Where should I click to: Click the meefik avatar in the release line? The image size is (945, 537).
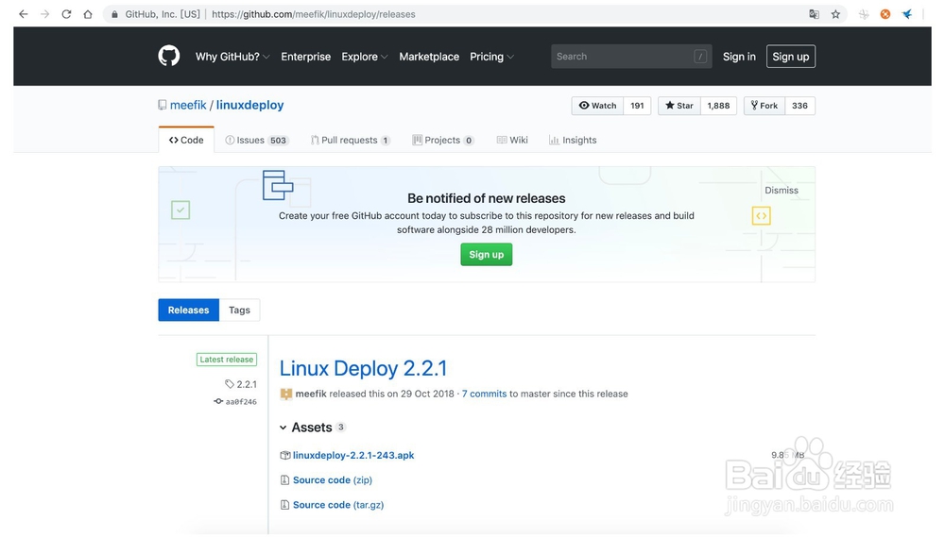[x=285, y=394]
